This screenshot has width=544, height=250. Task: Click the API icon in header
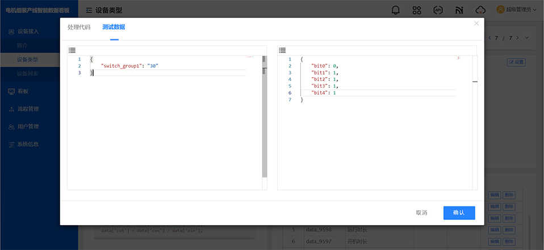[438, 10]
